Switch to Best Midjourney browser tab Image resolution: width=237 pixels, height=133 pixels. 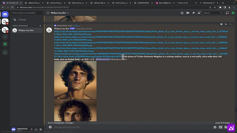(165, 3)
